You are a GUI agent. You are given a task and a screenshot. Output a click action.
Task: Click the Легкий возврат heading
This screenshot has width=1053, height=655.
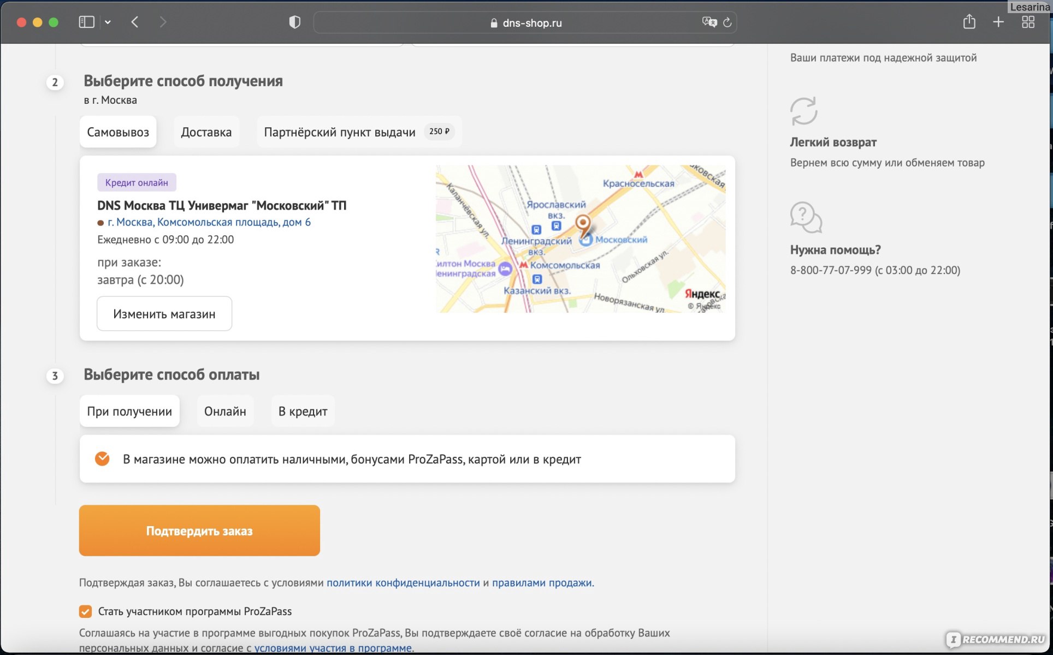[833, 142]
